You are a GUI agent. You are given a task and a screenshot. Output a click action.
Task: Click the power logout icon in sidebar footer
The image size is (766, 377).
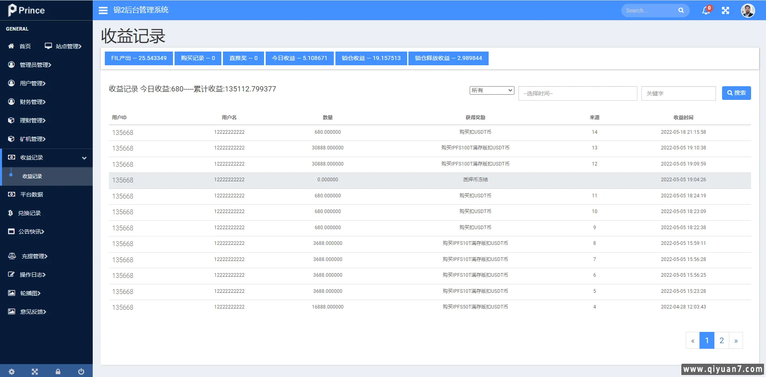(81, 371)
